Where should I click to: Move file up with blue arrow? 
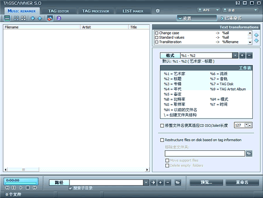pos(40,18)
